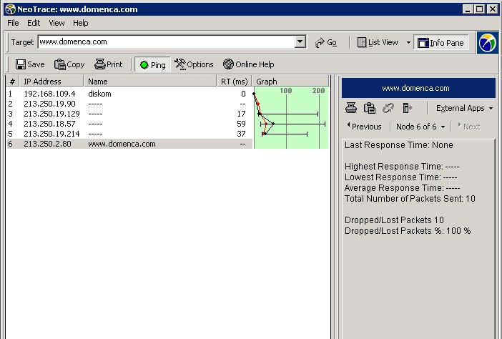This screenshot has width=502, height=339.
Task: Select the row for 213.250.19.214
Action: [x=129, y=134]
